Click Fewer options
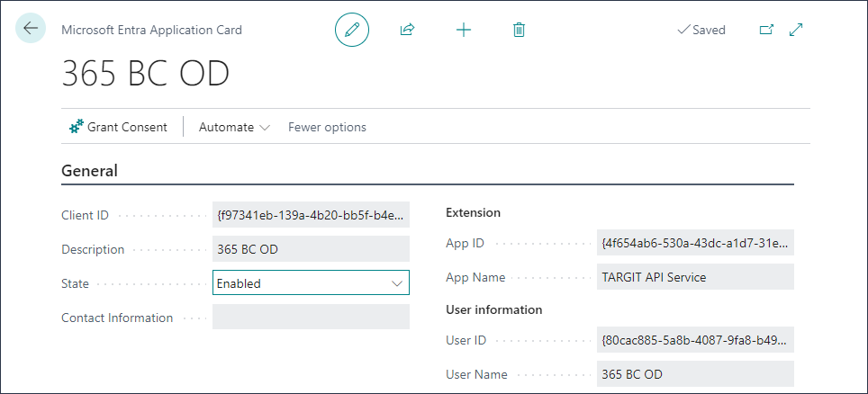 [x=327, y=127]
